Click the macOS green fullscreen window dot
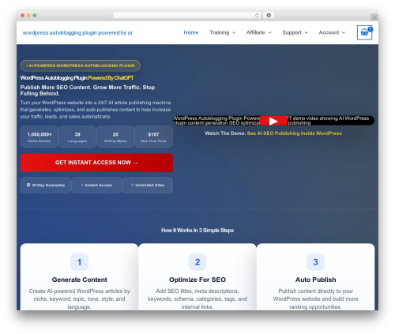395x334 pixels. (x=35, y=16)
